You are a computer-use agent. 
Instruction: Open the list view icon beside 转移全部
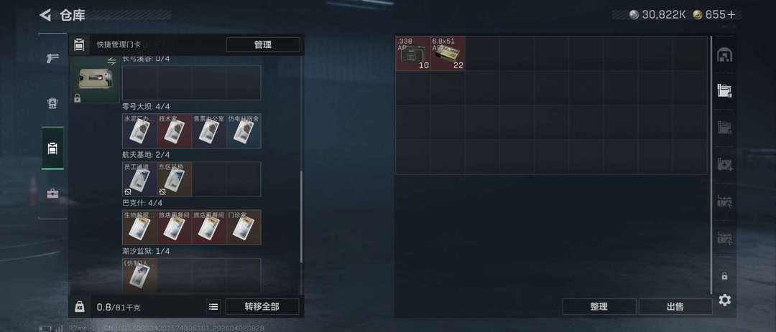[213, 307]
